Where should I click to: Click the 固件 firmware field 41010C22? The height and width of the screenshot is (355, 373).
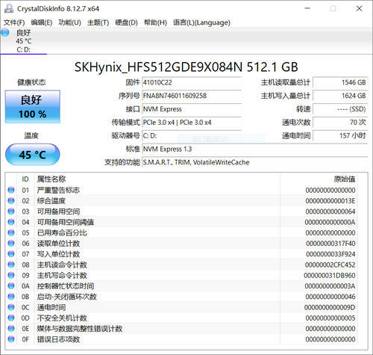[x=192, y=82]
